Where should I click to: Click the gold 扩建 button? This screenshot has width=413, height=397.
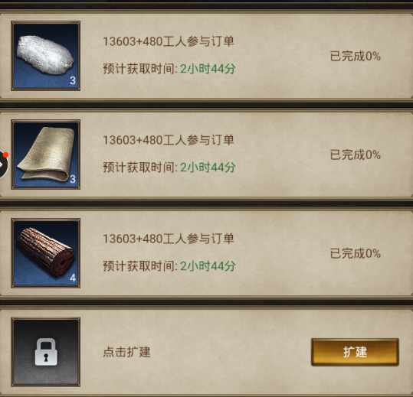[355, 352]
